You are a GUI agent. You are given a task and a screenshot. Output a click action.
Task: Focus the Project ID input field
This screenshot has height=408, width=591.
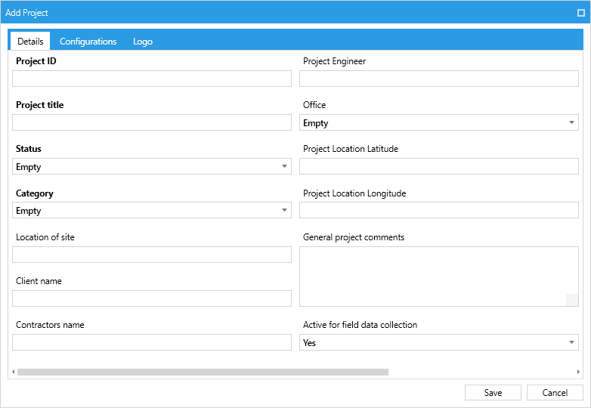(x=152, y=79)
